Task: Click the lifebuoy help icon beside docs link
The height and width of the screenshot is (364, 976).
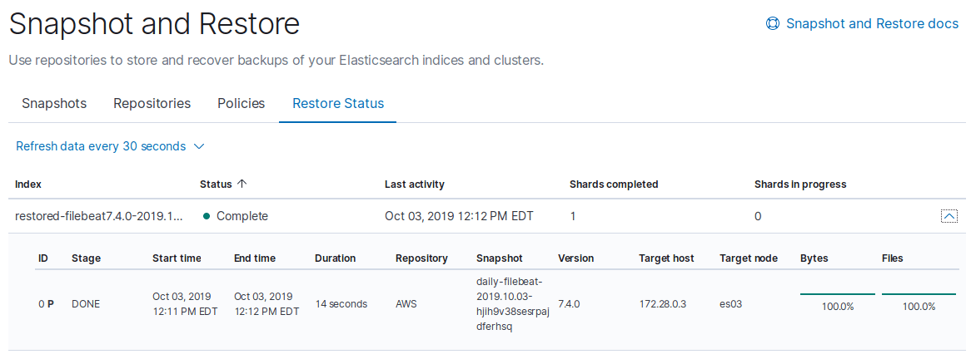Action: click(x=773, y=23)
